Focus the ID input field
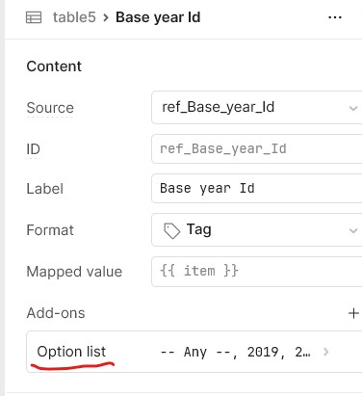 257,149
